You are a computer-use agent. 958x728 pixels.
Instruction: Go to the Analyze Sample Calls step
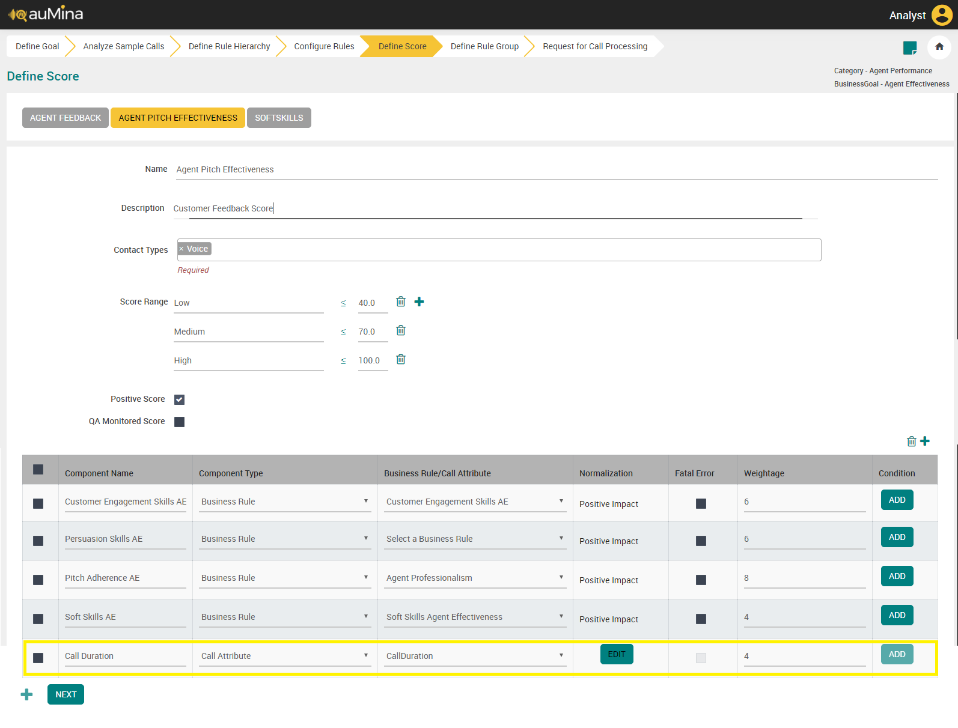pos(124,46)
